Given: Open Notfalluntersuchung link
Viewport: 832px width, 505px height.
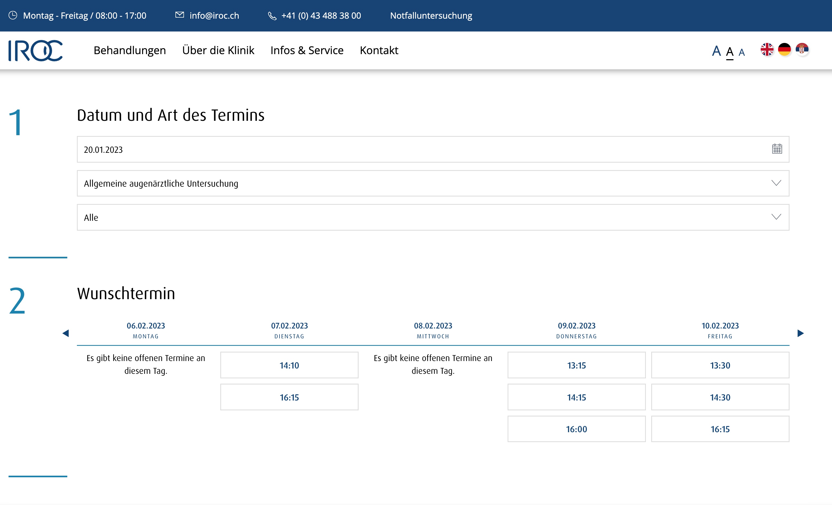Looking at the screenshot, I should point(431,15).
